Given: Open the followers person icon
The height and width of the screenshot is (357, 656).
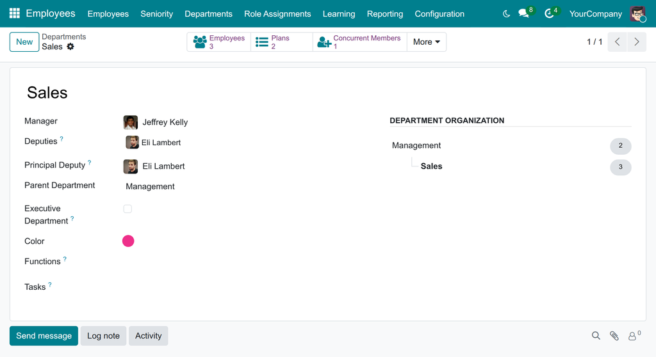Looking at the screenshot, I should point(632,336).
